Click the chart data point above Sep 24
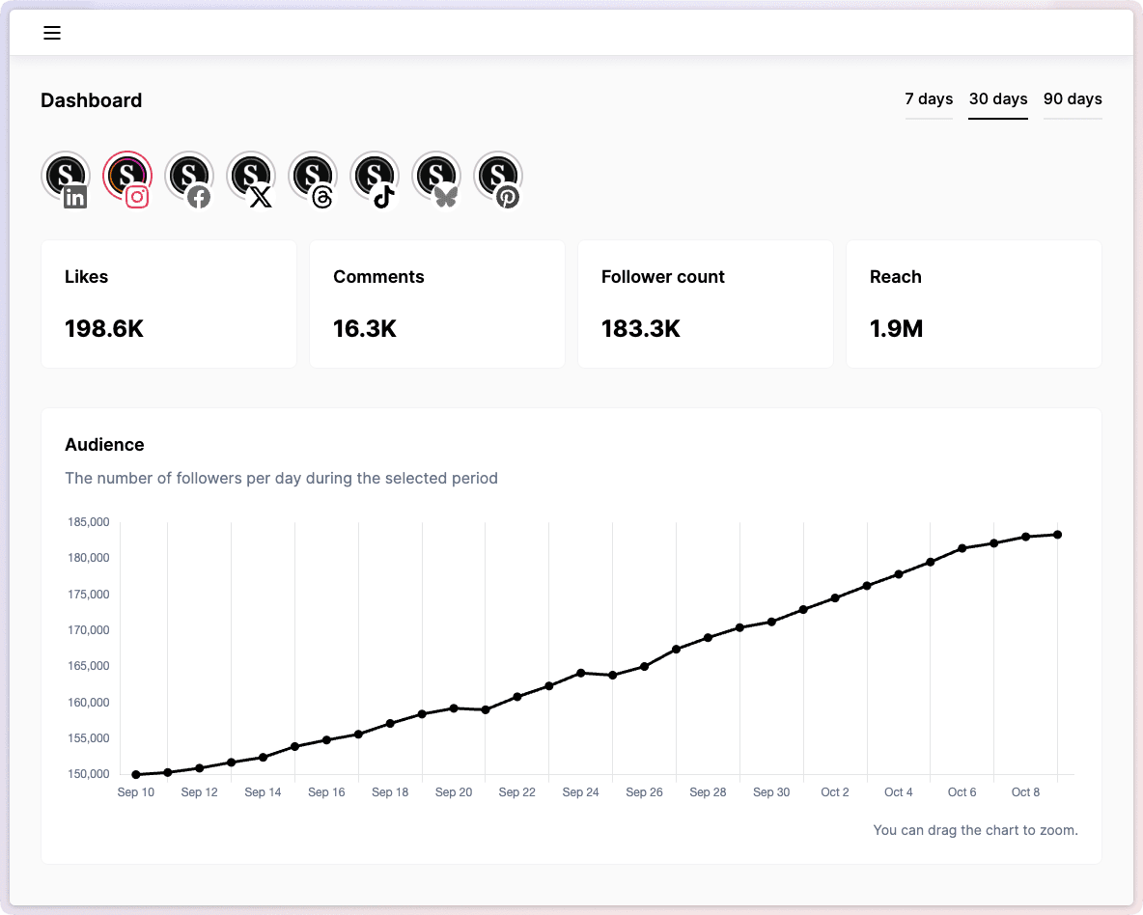The image size is (1143, 915). pos(581,673)
